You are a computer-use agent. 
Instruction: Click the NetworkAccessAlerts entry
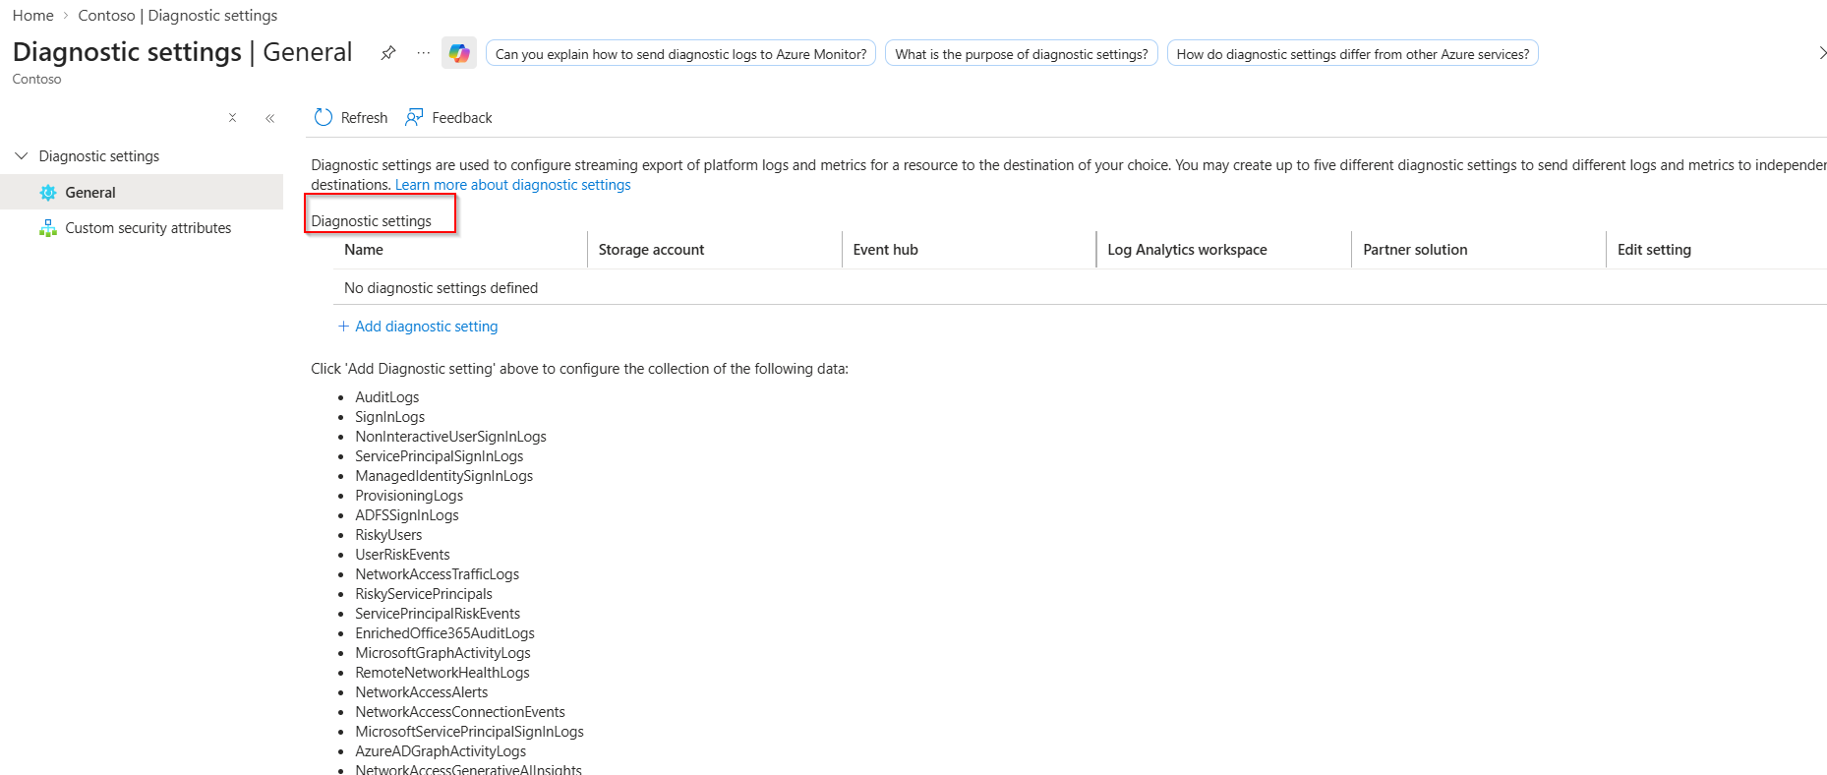coord(422,692)
